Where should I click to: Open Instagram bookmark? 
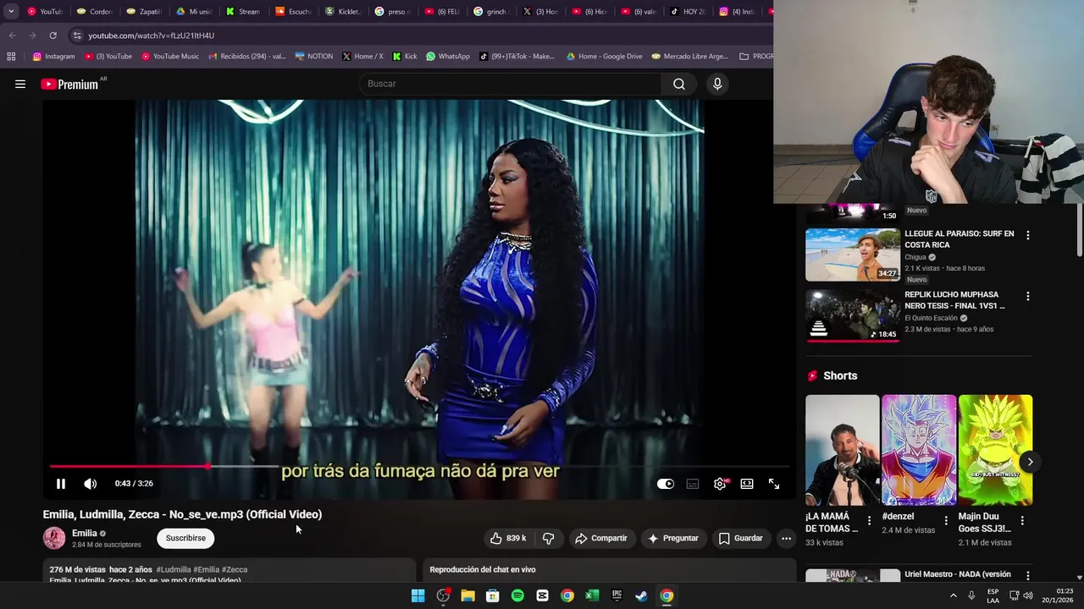click(x=53, y=57)
